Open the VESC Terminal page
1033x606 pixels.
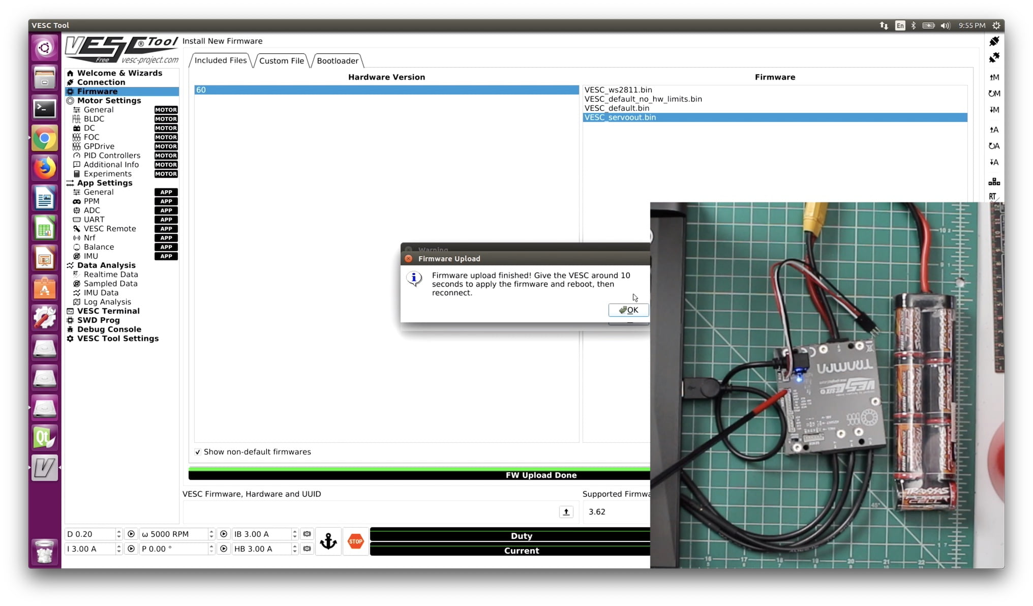tap(108, 311)
